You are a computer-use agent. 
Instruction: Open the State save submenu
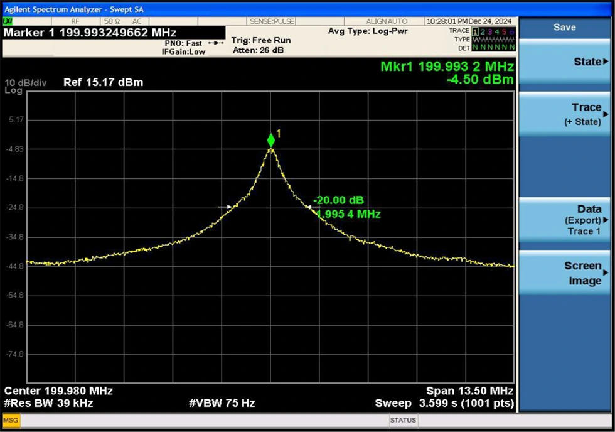coord(565,62)
